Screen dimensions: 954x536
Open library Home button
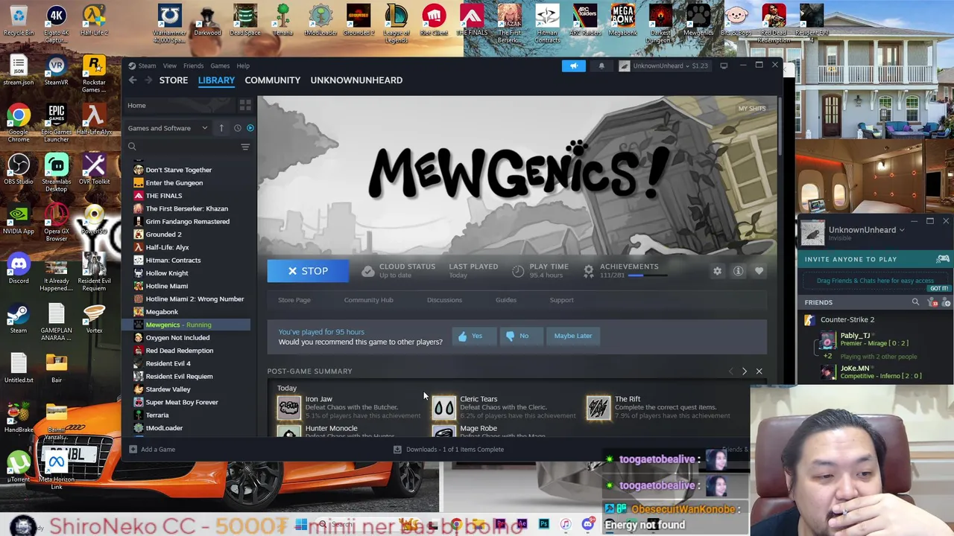136,105
